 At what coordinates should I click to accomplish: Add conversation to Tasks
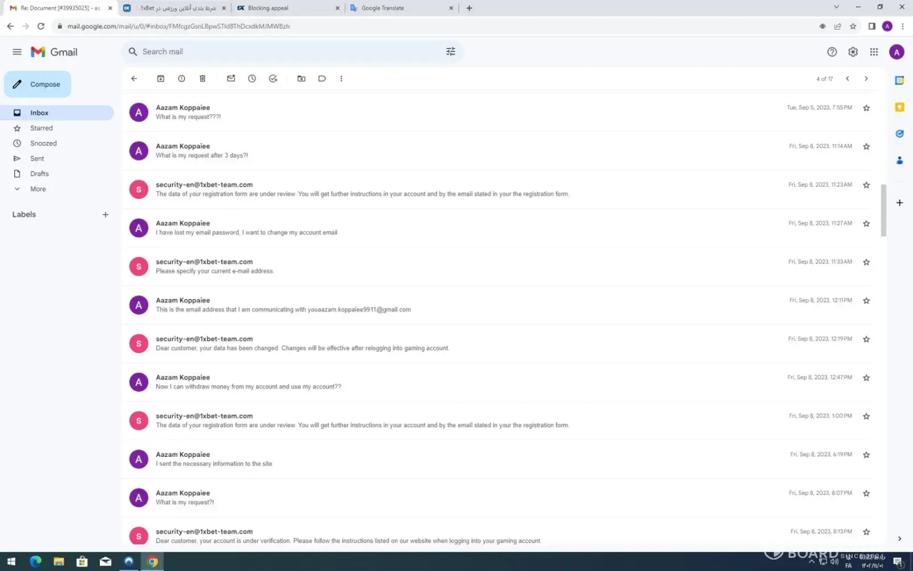(273, 79)
